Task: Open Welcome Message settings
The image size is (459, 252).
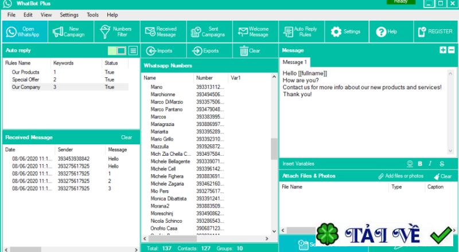Action: pos(255,31)
